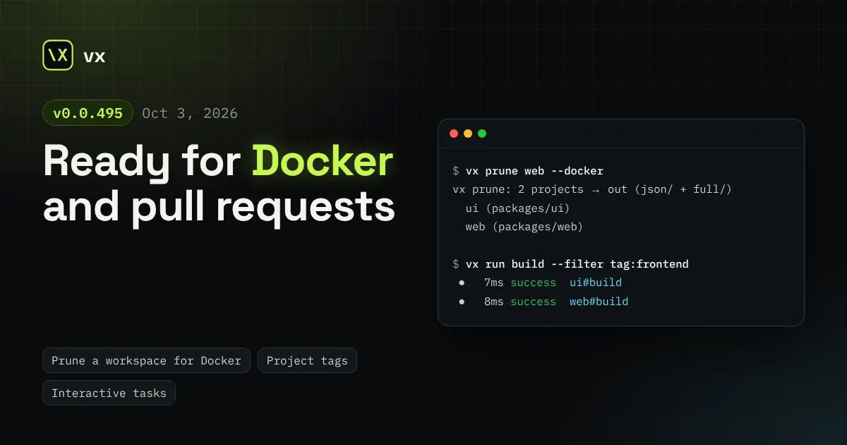Click the '8ms' duration value
This screenshot has width=847, height=445.
pos(494,302)
